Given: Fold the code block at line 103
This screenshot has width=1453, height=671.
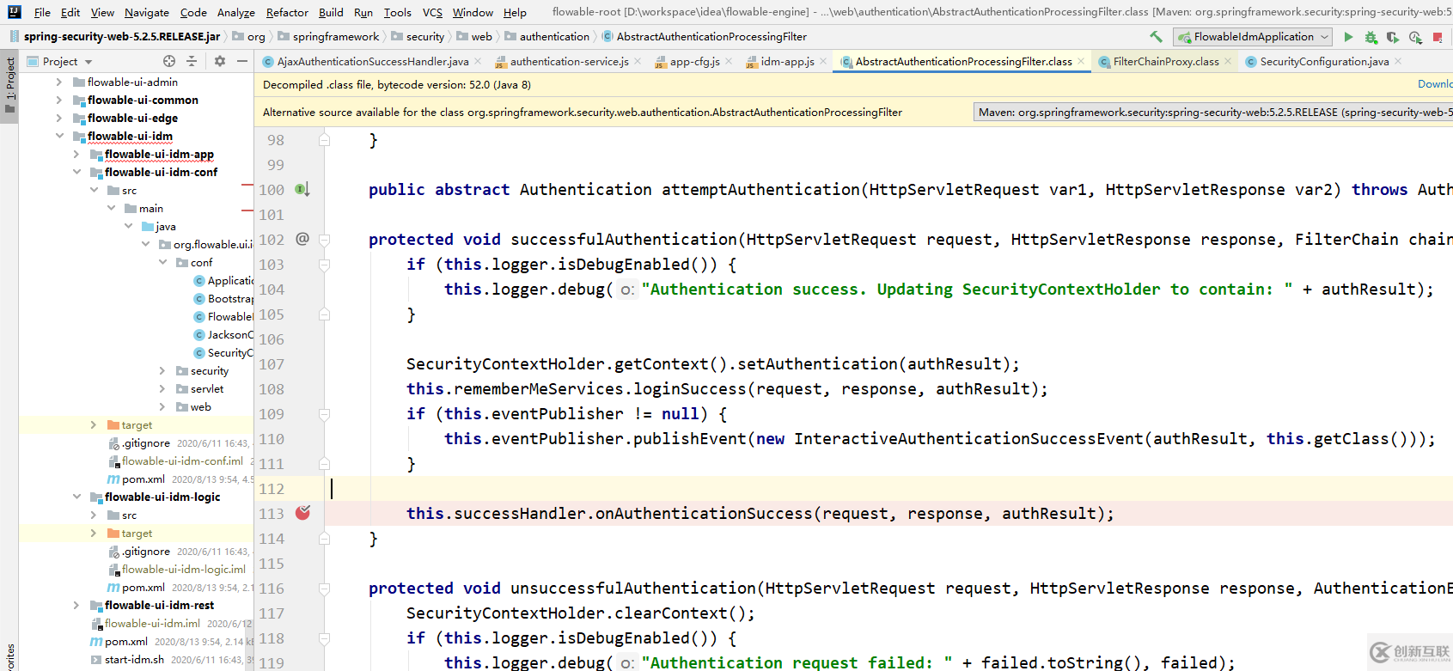Looking at the screenshot, I should click(325, 265).
